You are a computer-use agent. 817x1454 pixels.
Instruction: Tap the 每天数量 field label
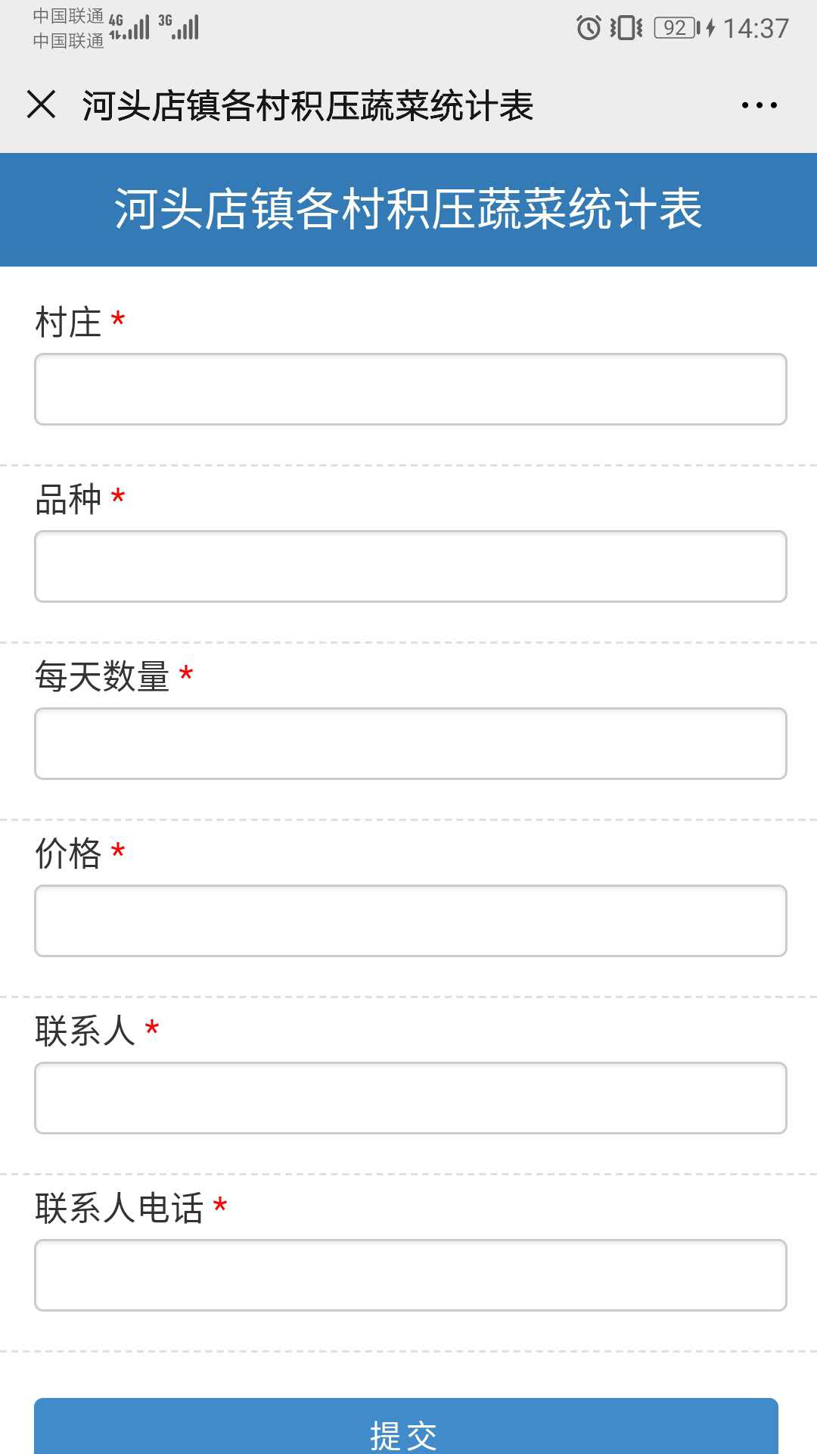(x=102, y=676)
